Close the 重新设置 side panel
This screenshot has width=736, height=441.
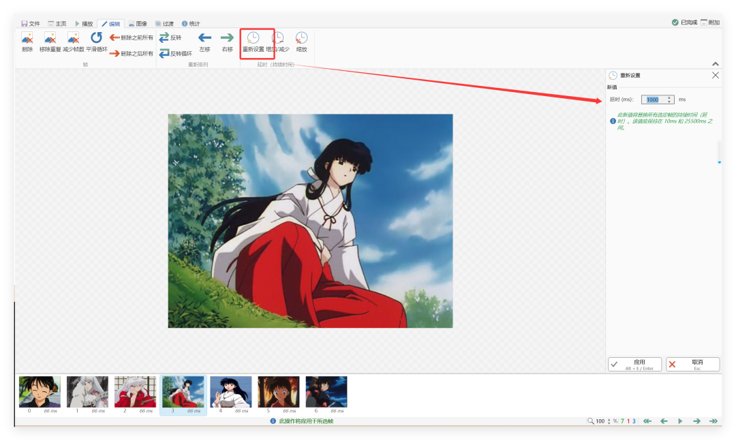[x=716, y=75]
